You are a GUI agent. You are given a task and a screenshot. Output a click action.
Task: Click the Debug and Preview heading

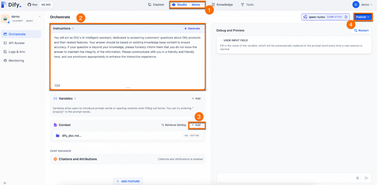point(230,30)
